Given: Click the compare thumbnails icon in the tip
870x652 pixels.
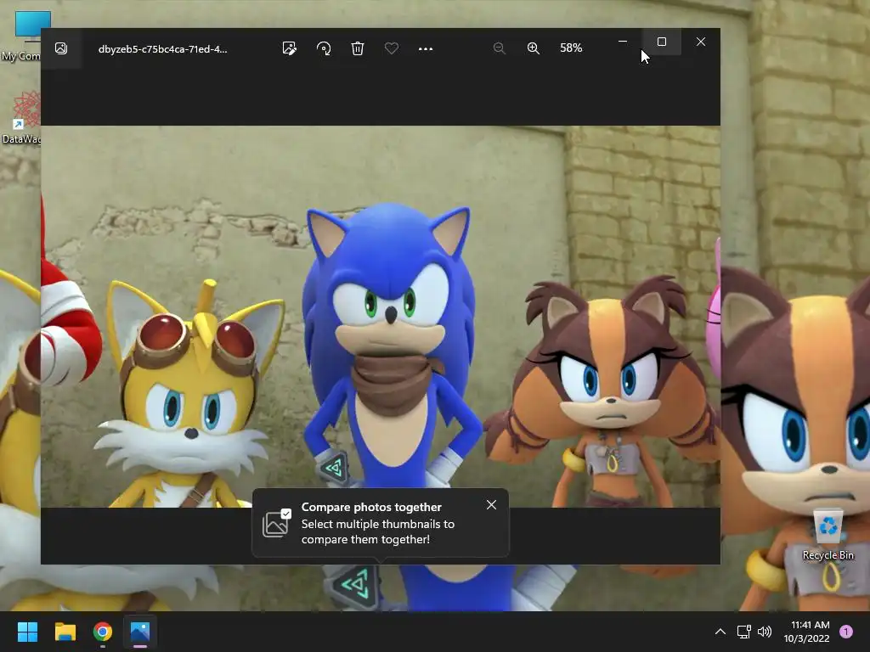Looking at the screenshot, I should (276, 523).
